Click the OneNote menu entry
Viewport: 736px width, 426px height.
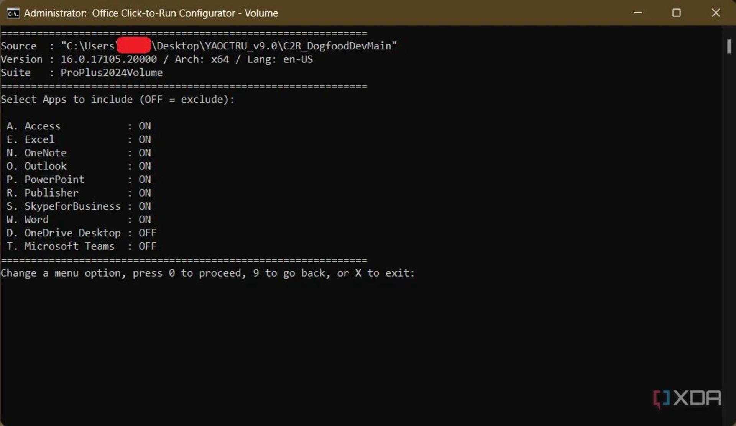[46, 153]
